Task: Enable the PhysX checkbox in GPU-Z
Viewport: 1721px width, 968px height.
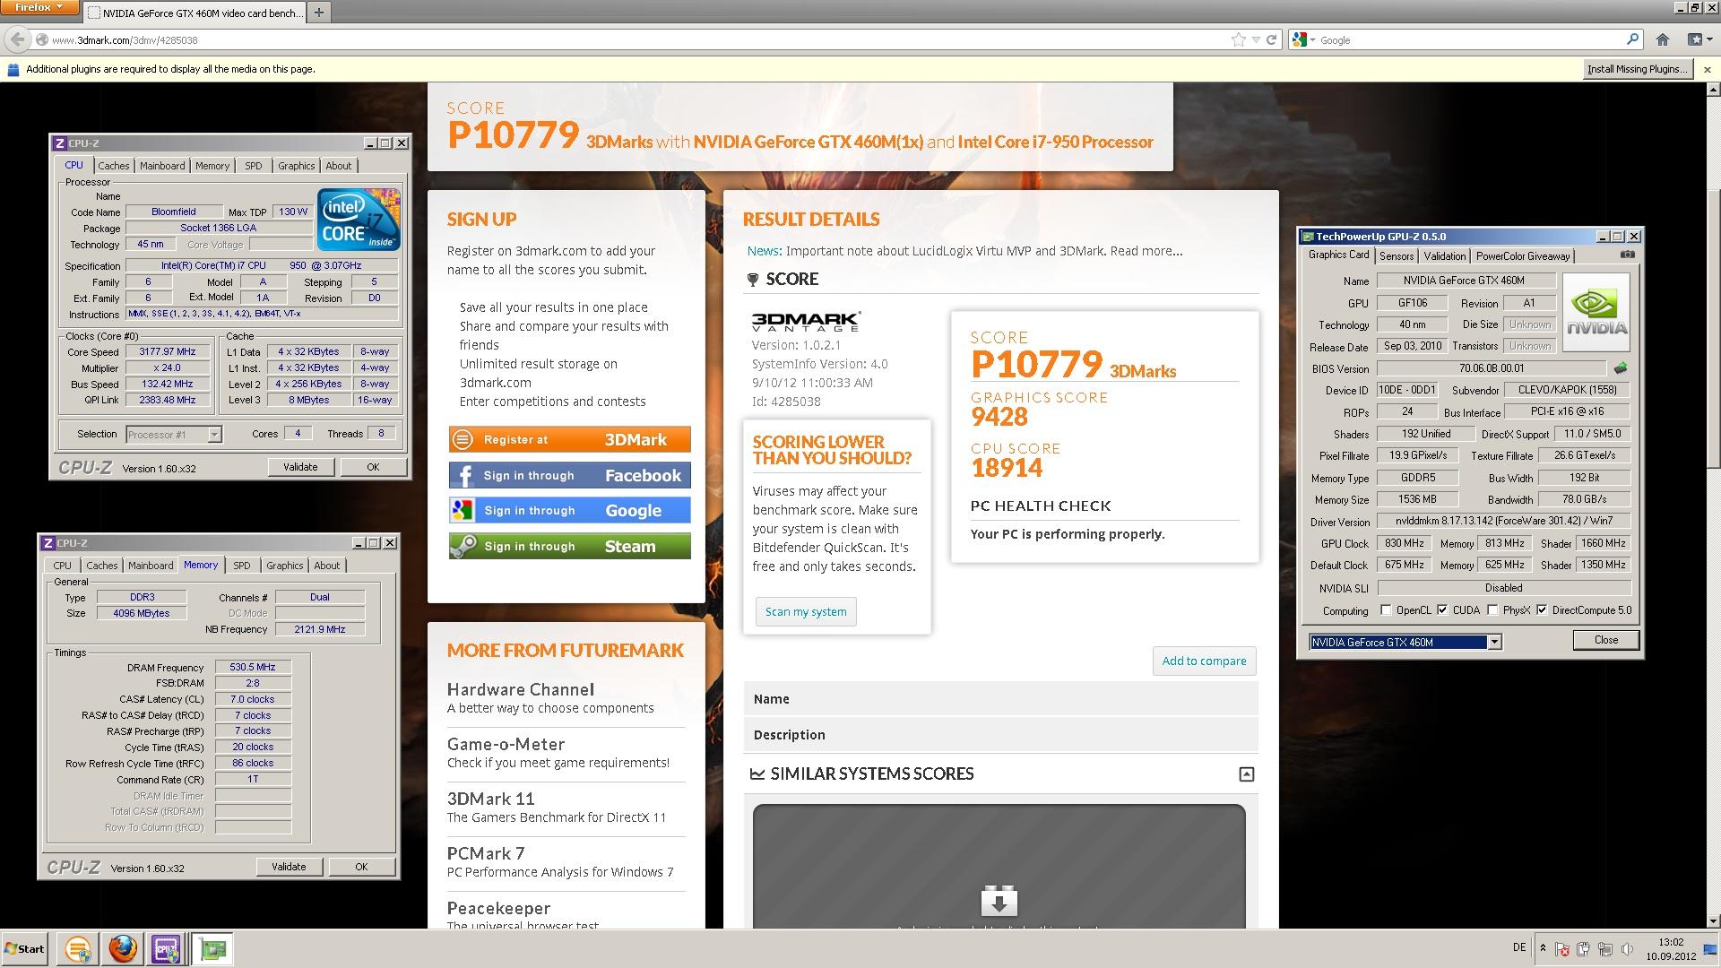Action: [1492, 610]
